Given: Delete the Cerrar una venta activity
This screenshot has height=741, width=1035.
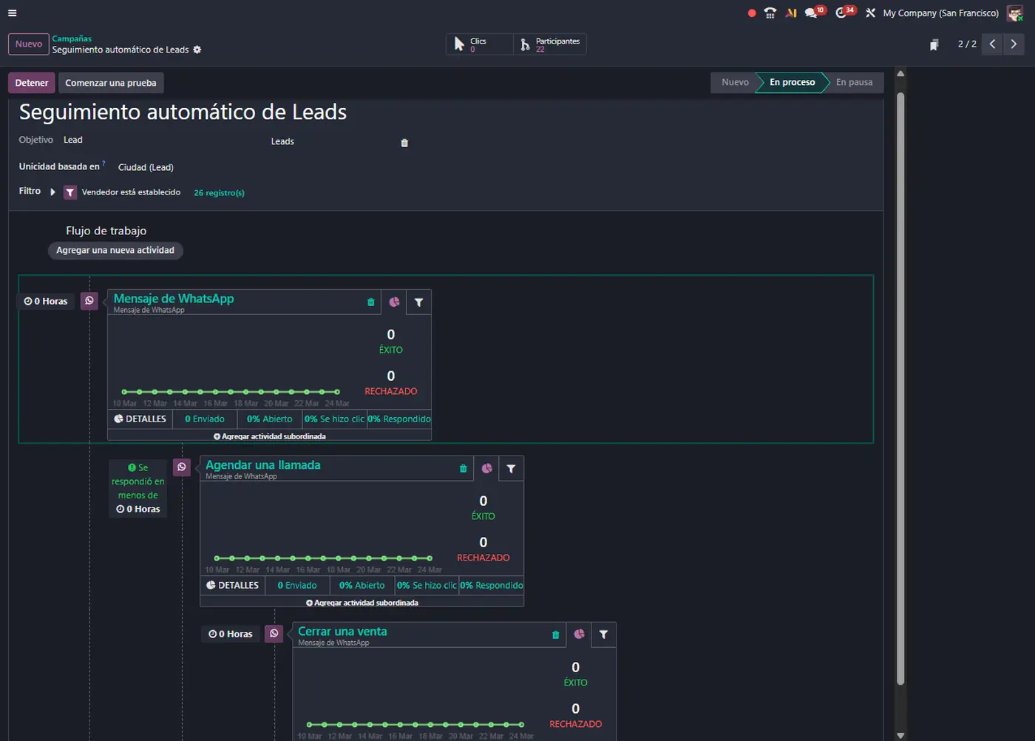Looking at the screenshot, I should (556, 635).
